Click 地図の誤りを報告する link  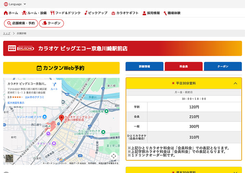pos(108,163)
